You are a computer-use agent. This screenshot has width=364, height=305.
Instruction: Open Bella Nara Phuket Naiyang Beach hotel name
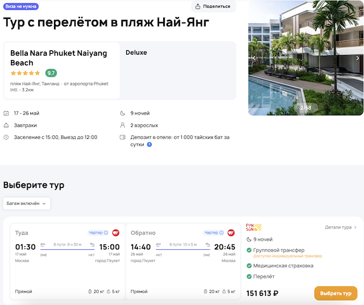pyautogui.click(x=58, y=58)
